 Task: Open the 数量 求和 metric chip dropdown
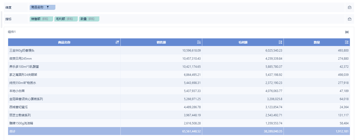pos(89,19)
